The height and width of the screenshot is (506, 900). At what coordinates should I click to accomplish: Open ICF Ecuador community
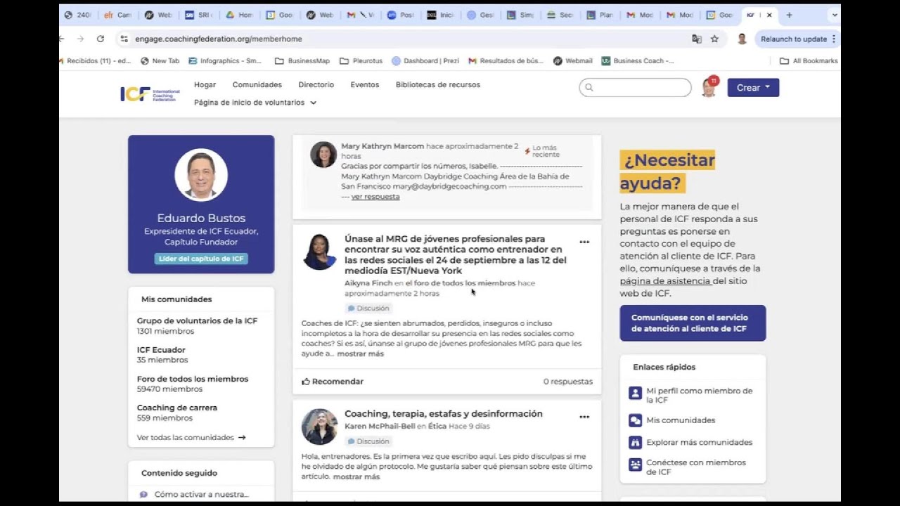pyautogui.click(x=161, y=350)
